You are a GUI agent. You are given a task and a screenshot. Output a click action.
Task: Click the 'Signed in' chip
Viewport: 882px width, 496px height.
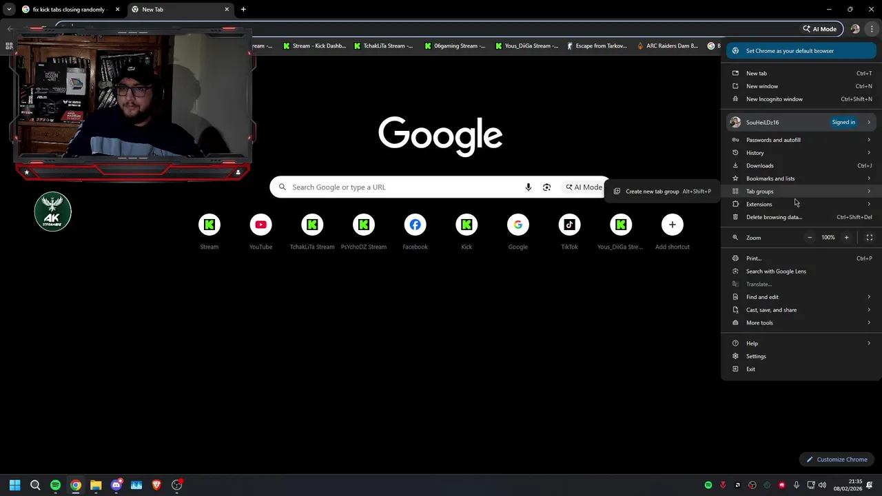843,122
